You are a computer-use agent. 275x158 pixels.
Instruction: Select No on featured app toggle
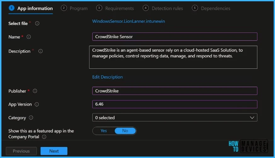125,131
